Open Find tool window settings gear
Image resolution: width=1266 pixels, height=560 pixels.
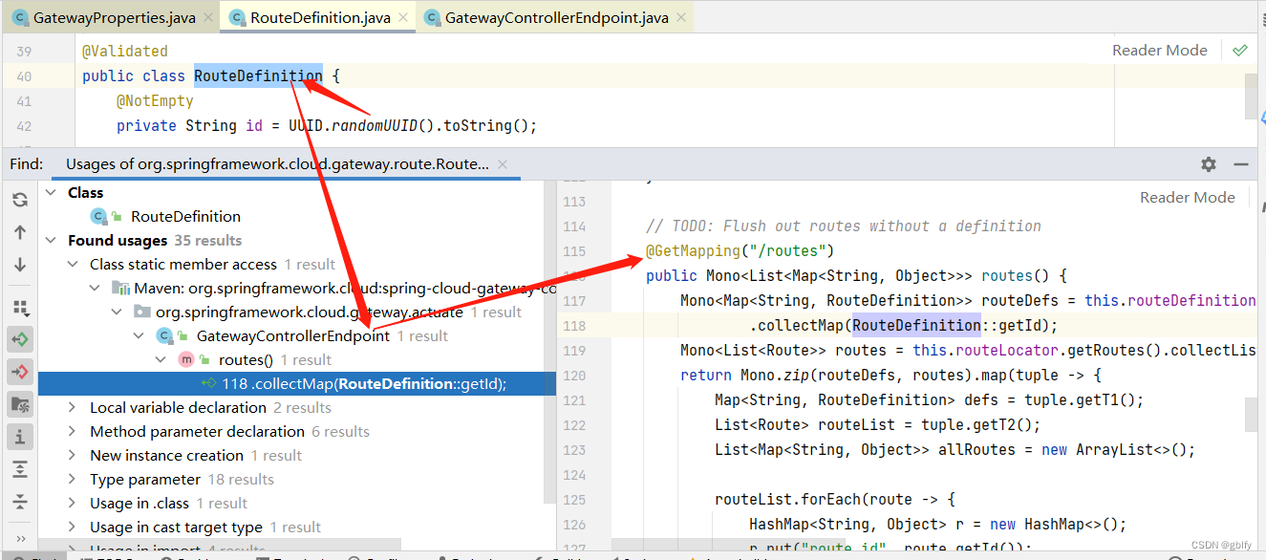click(x=1208, y=164)
